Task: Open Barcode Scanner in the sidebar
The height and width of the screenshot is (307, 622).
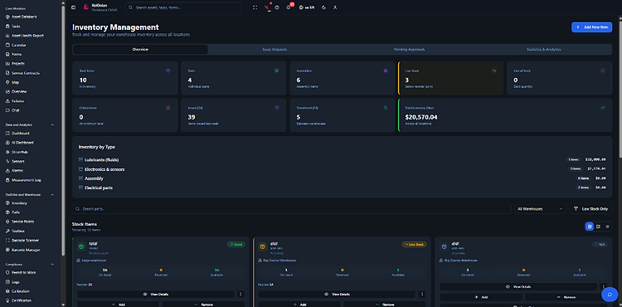Action: click(x=22, y=241)
